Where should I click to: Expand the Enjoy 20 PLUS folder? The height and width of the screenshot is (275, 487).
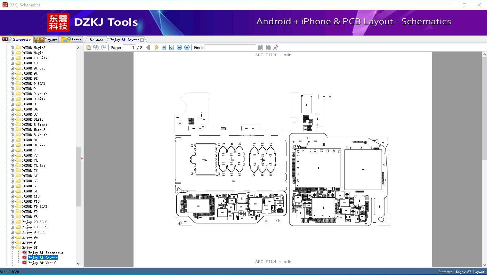pos(12,222)
